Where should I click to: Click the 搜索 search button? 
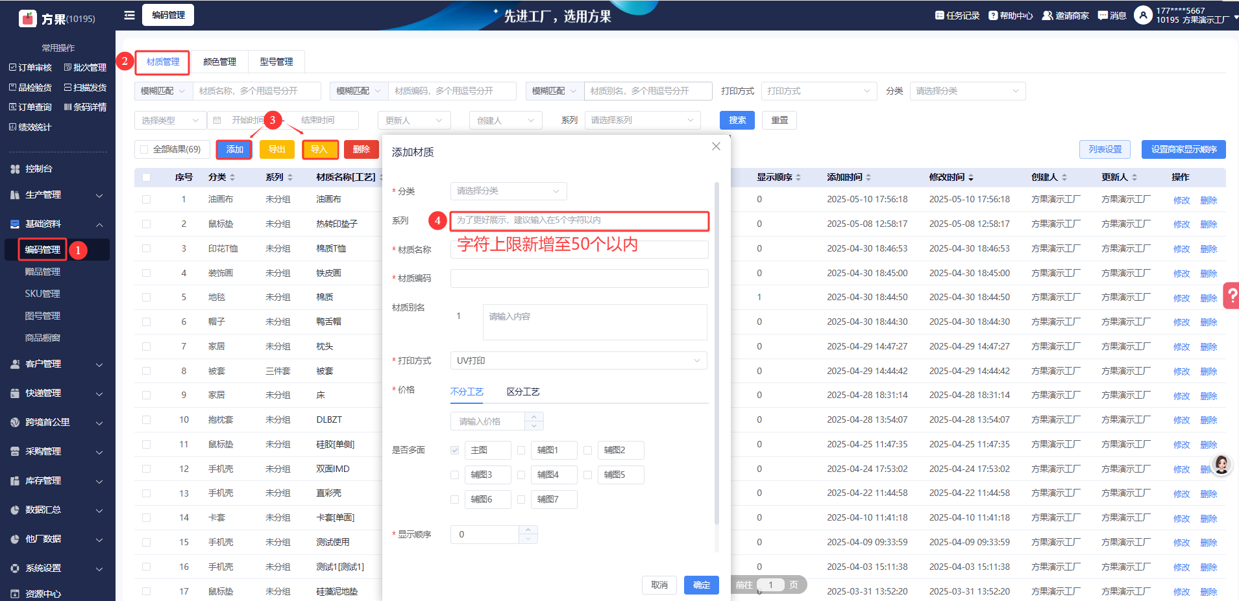click(737, 121)
